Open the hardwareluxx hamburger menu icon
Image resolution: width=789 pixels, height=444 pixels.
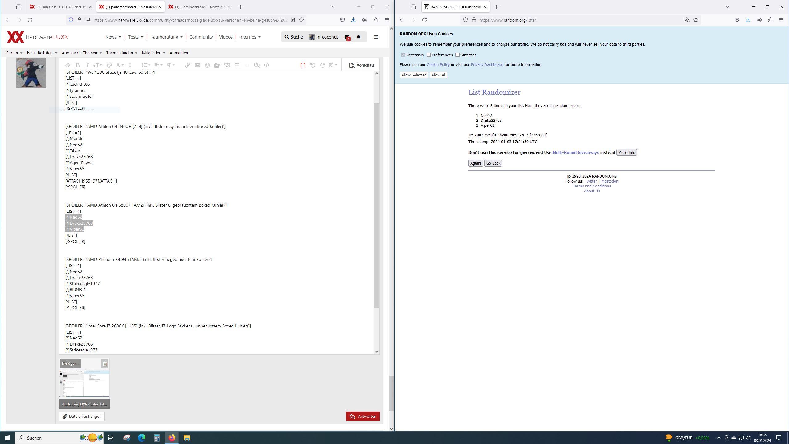[x=375, y=37]
